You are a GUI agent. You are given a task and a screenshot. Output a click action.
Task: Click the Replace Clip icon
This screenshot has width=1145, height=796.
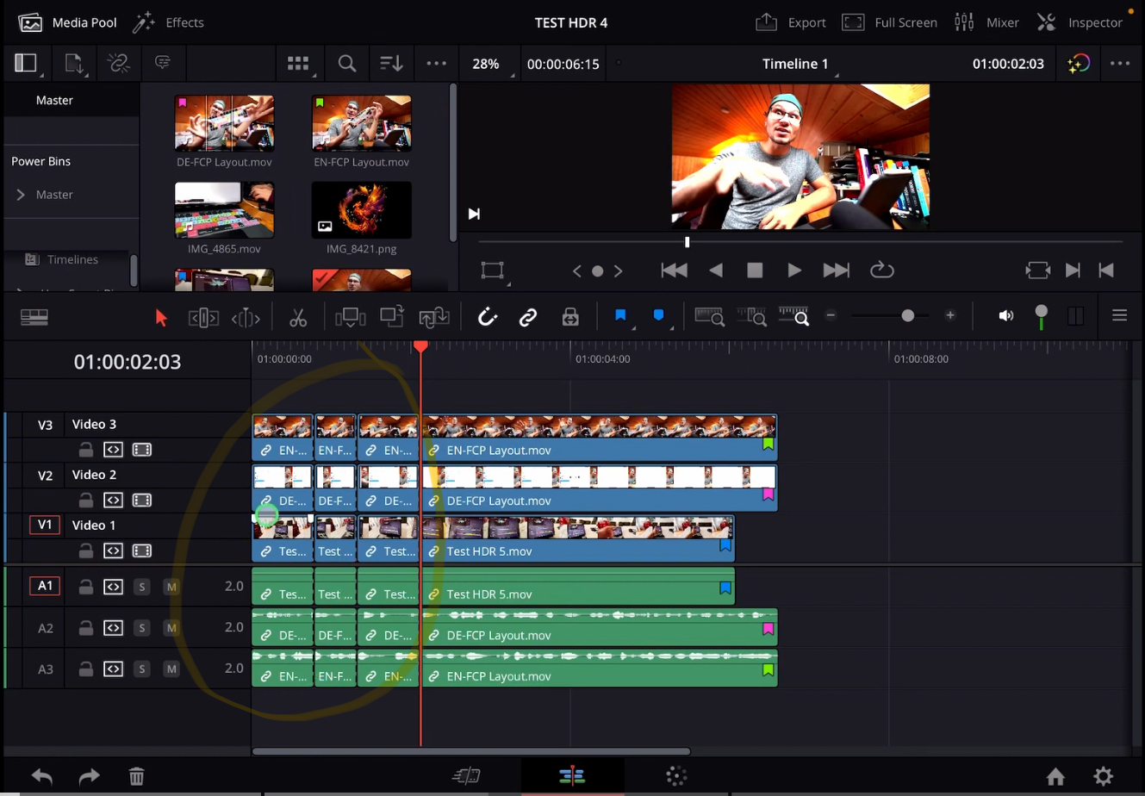point(434,317)
